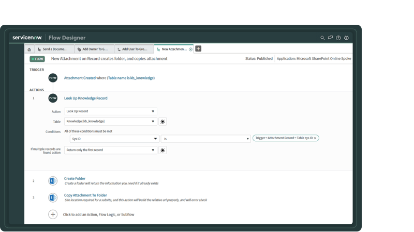
Task: Click data pill picker beside multiple records field
Action: click(162, 150)
